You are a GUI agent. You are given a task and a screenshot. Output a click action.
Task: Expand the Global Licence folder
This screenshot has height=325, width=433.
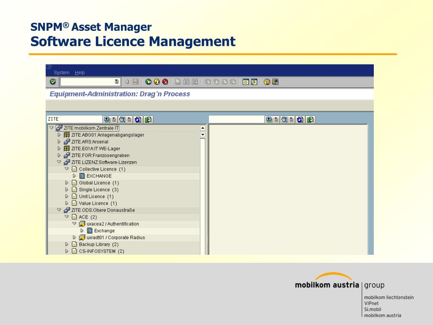[66, 183]
